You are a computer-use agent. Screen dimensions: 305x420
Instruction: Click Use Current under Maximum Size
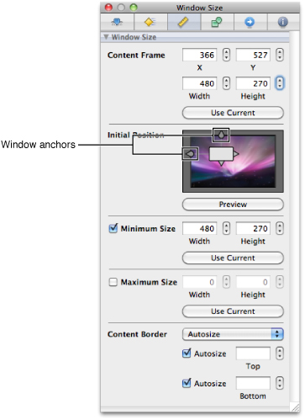(x=233, y=311)
